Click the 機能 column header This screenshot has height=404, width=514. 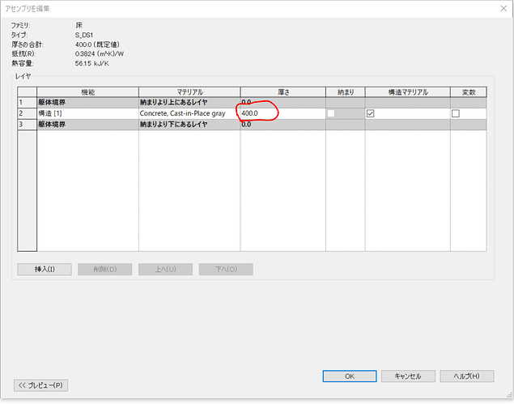pos(88,92)
